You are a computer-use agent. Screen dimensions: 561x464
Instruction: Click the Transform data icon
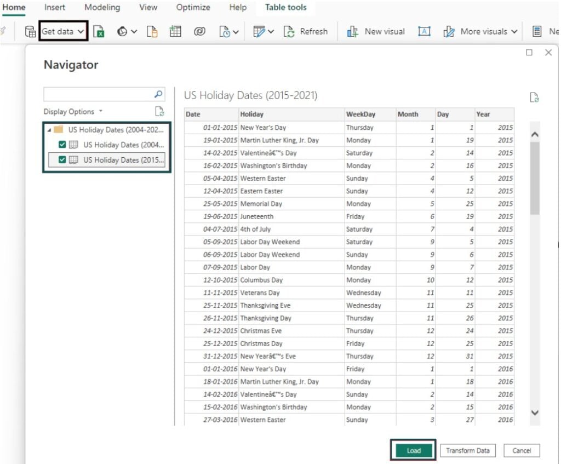pos(259,31)
